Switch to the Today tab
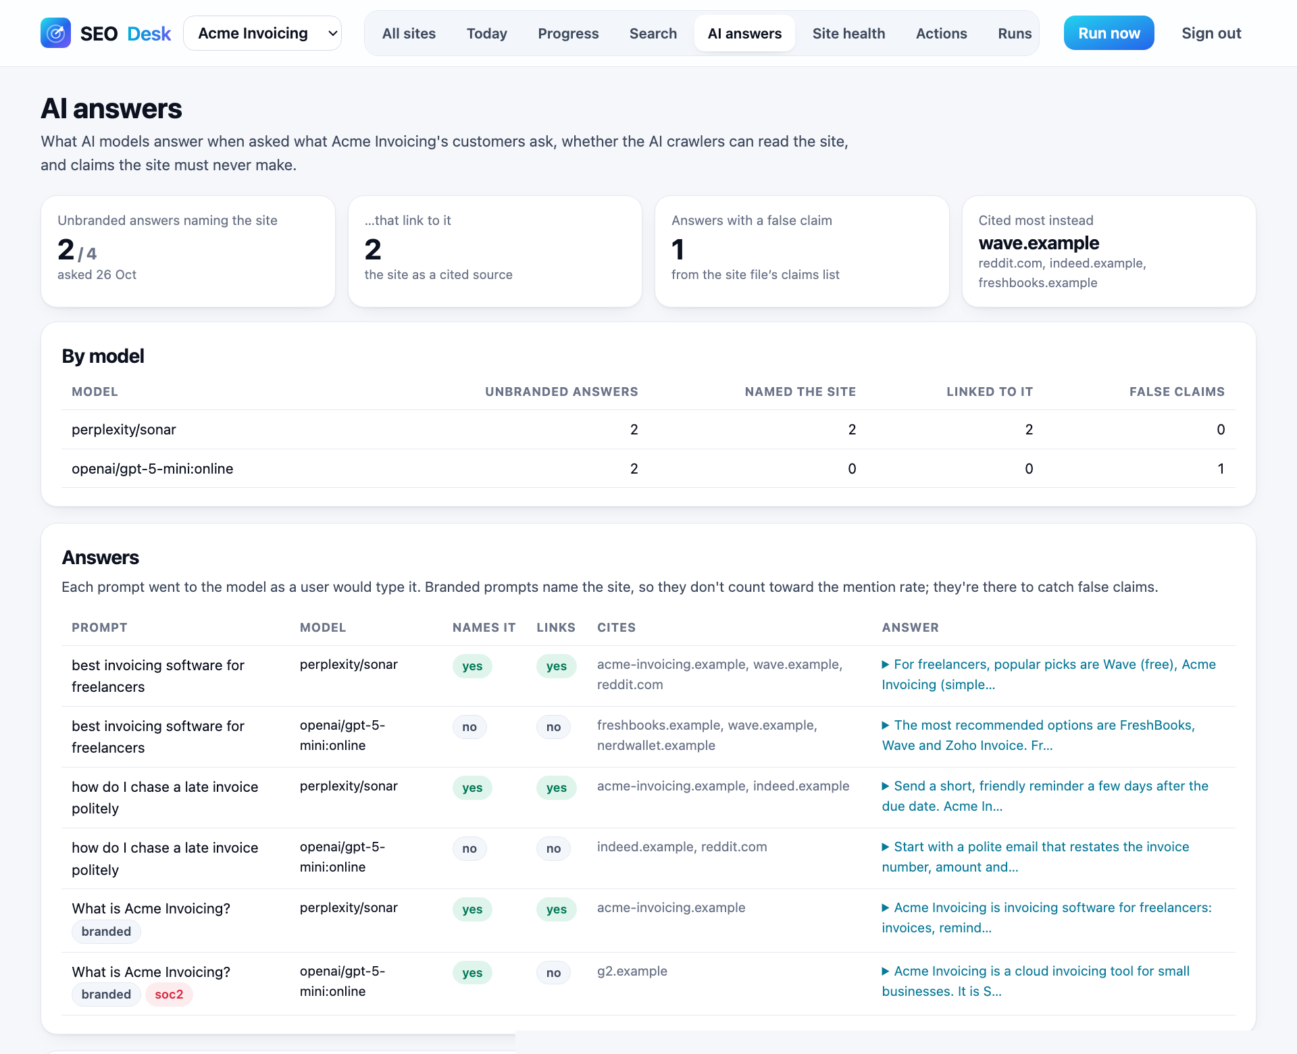The image size is (1297, 1054). click(486, 33)
